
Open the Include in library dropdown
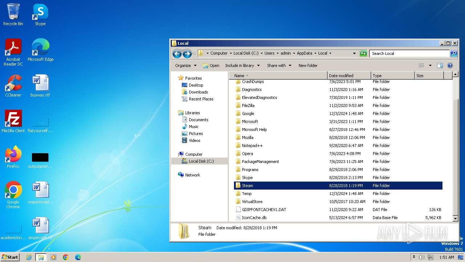(x=242, y=65)
